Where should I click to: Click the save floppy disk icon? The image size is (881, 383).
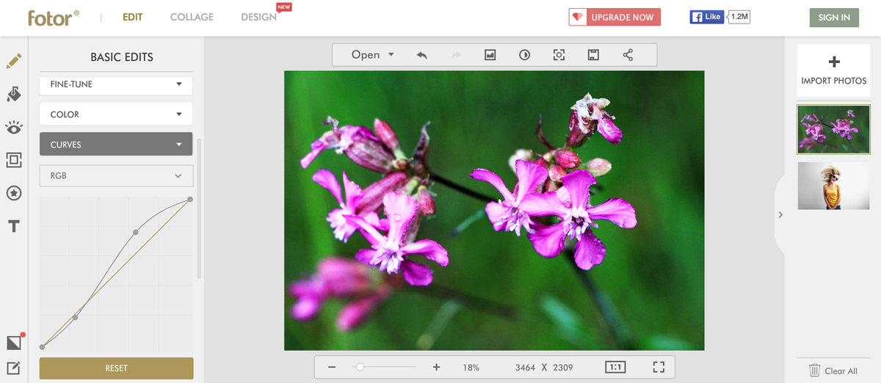tap(593, 55)
